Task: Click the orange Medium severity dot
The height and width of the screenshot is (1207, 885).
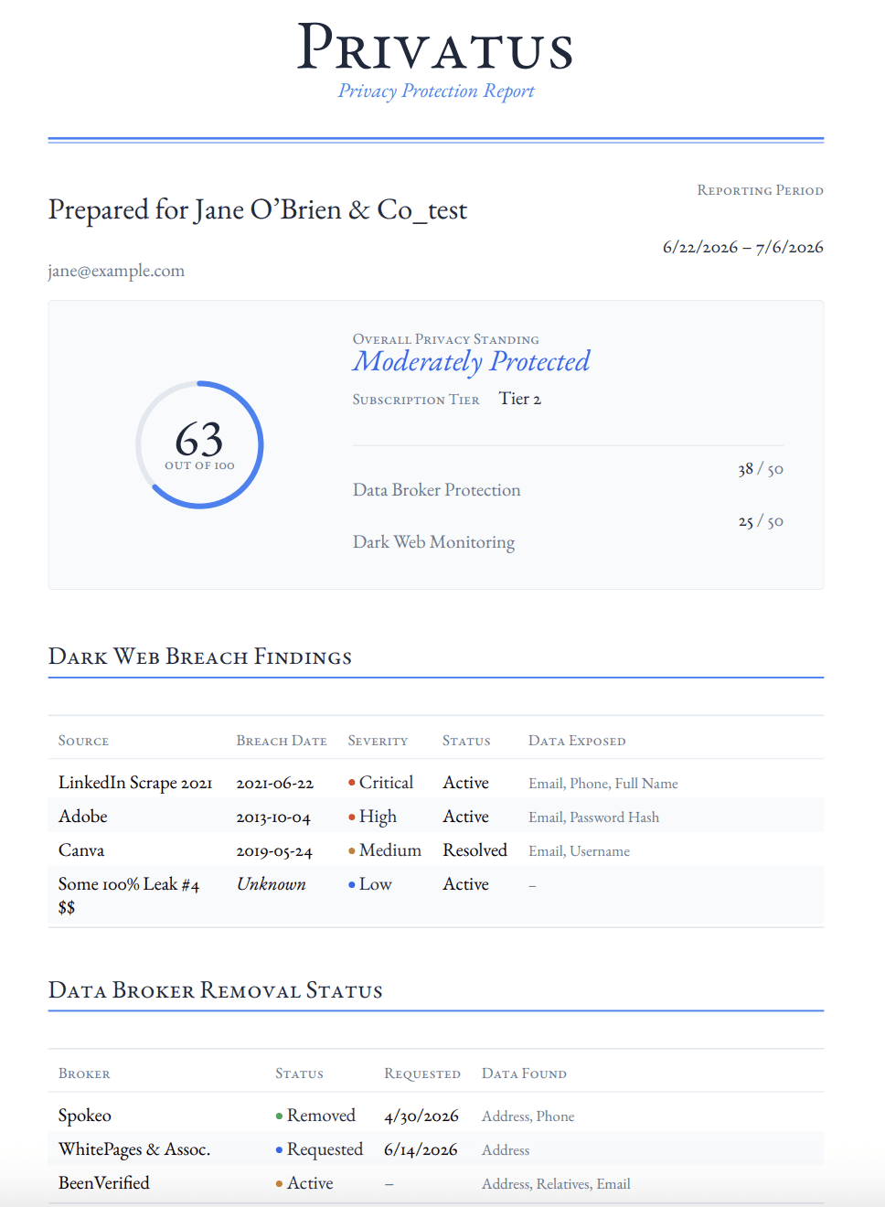Action: [352, 850]
